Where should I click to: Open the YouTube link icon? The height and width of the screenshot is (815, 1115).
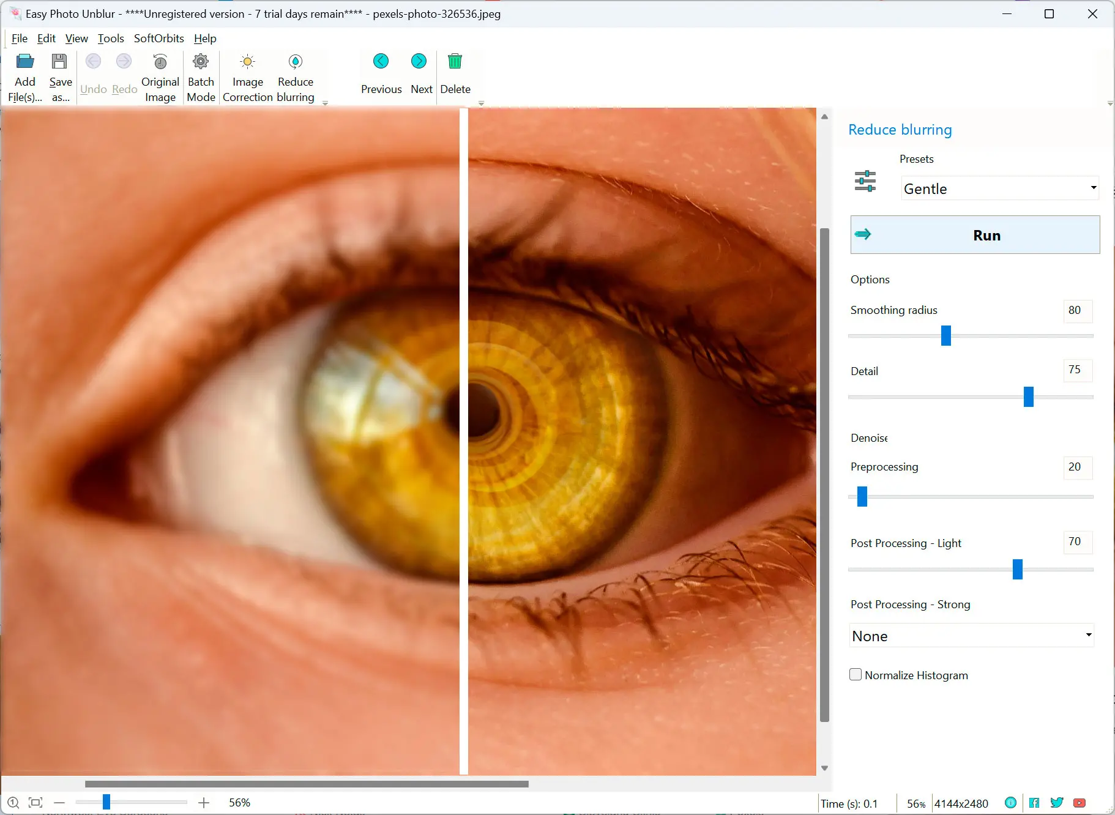pos(1080,803)
